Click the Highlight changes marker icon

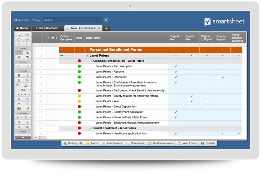[x=27, y=109]
